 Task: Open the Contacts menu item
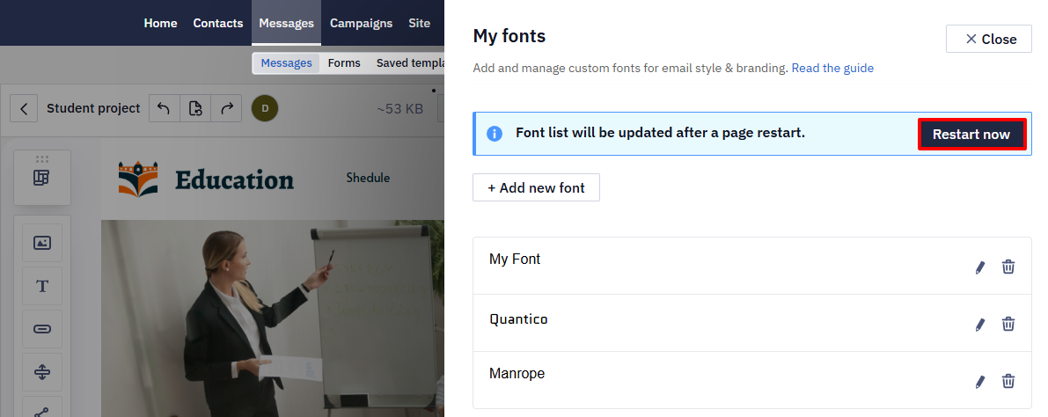coord(218,23)
